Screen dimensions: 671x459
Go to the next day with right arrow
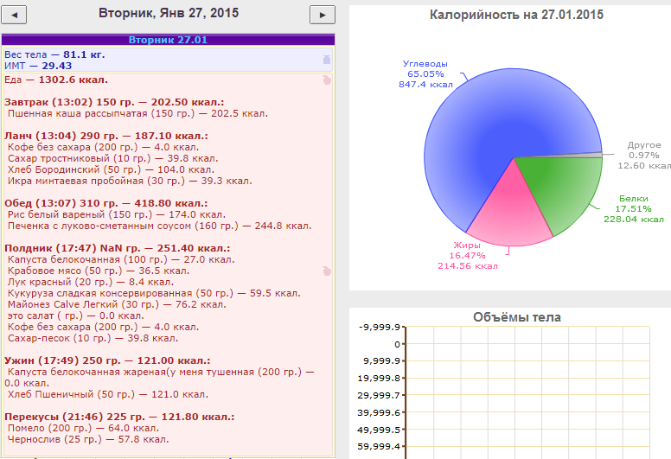pyautogui.click(x=323, y=15)
